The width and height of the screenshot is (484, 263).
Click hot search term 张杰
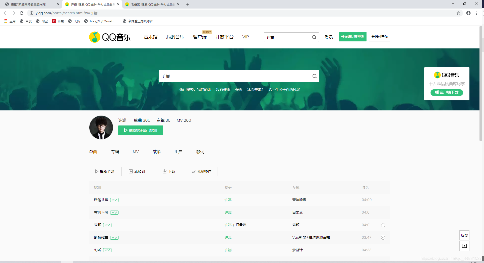tap(238, 90)
